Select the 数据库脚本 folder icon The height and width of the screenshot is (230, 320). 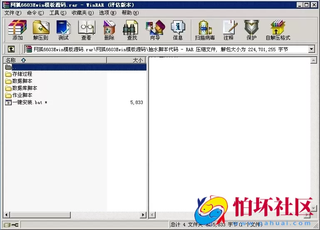click(8, 88)
